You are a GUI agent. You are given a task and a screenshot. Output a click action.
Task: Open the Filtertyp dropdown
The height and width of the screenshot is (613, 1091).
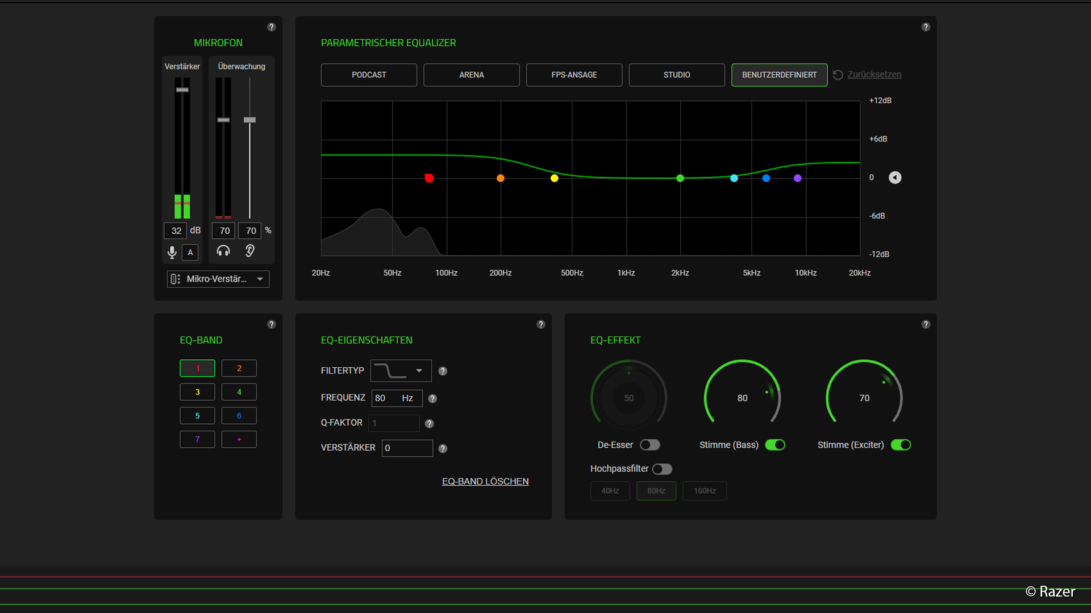(x=401, y=371)
